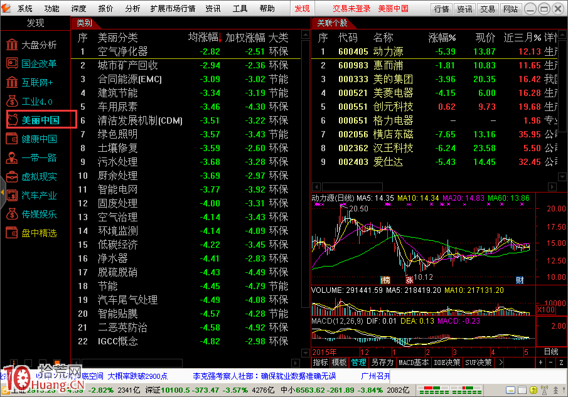Click the 资讯 button in the title bar
The width and height of the screenshot is (568, 397).
[465, 9]
